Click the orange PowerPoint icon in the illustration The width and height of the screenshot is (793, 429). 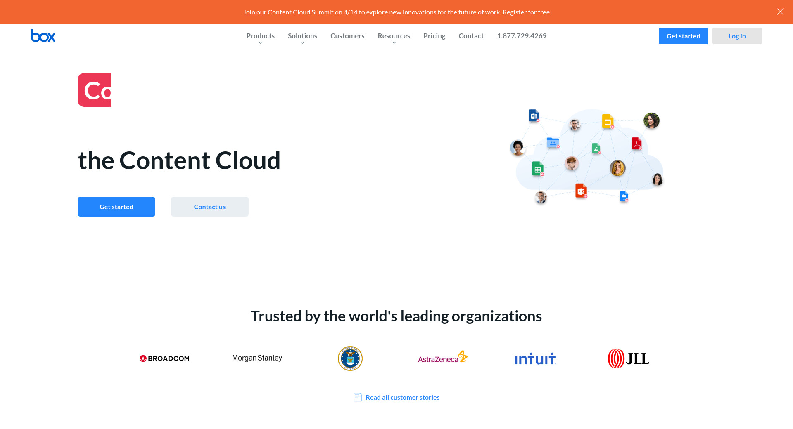click(581, 191)
